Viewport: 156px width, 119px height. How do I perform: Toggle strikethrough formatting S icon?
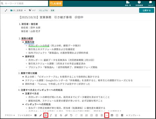[x=61, y=115]
